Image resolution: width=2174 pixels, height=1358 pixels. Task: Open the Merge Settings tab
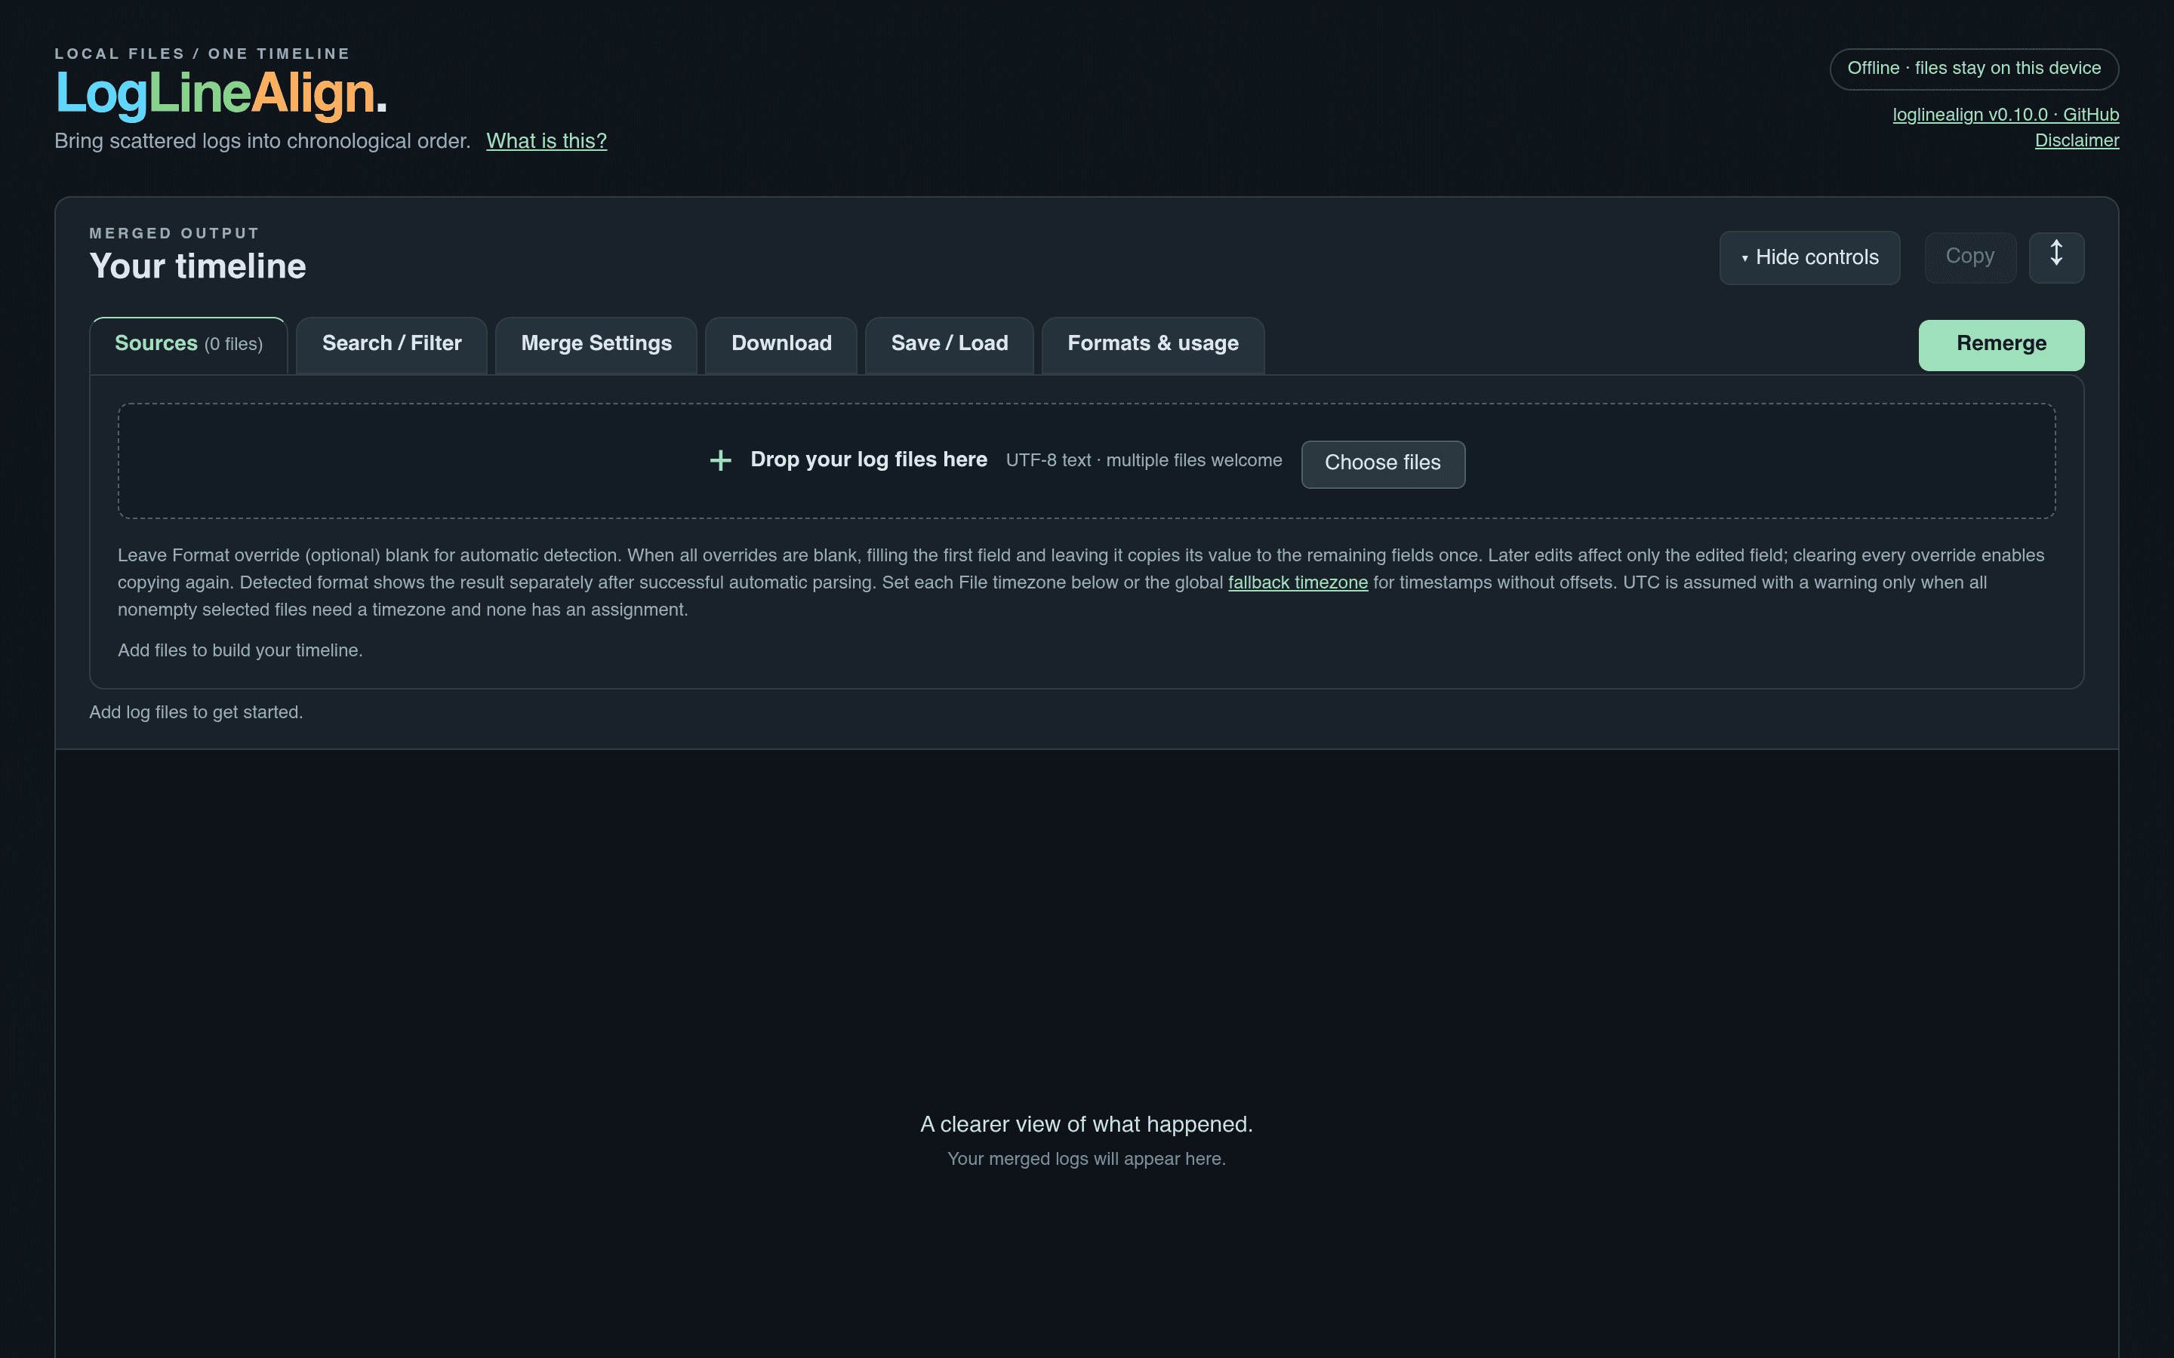coord(596,345)
